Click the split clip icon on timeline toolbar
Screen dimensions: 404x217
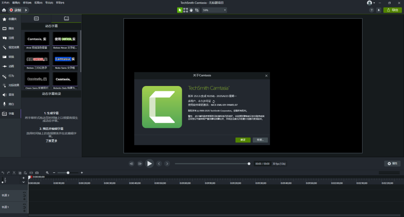click(31, 172)
